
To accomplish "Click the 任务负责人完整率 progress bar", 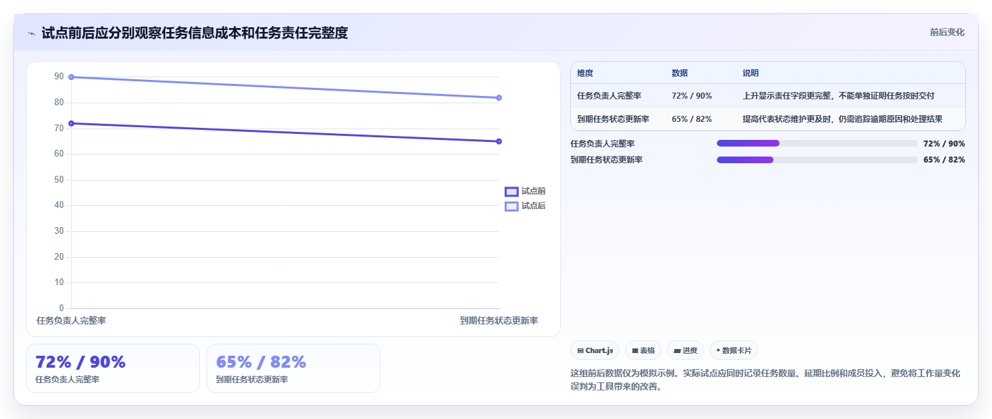I will pos(817,143).
